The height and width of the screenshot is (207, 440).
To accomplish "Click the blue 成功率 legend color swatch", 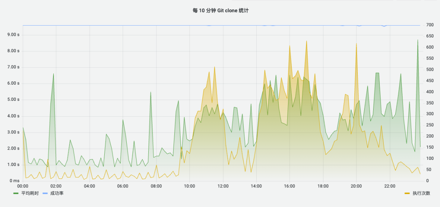I will tap(44, 194).
